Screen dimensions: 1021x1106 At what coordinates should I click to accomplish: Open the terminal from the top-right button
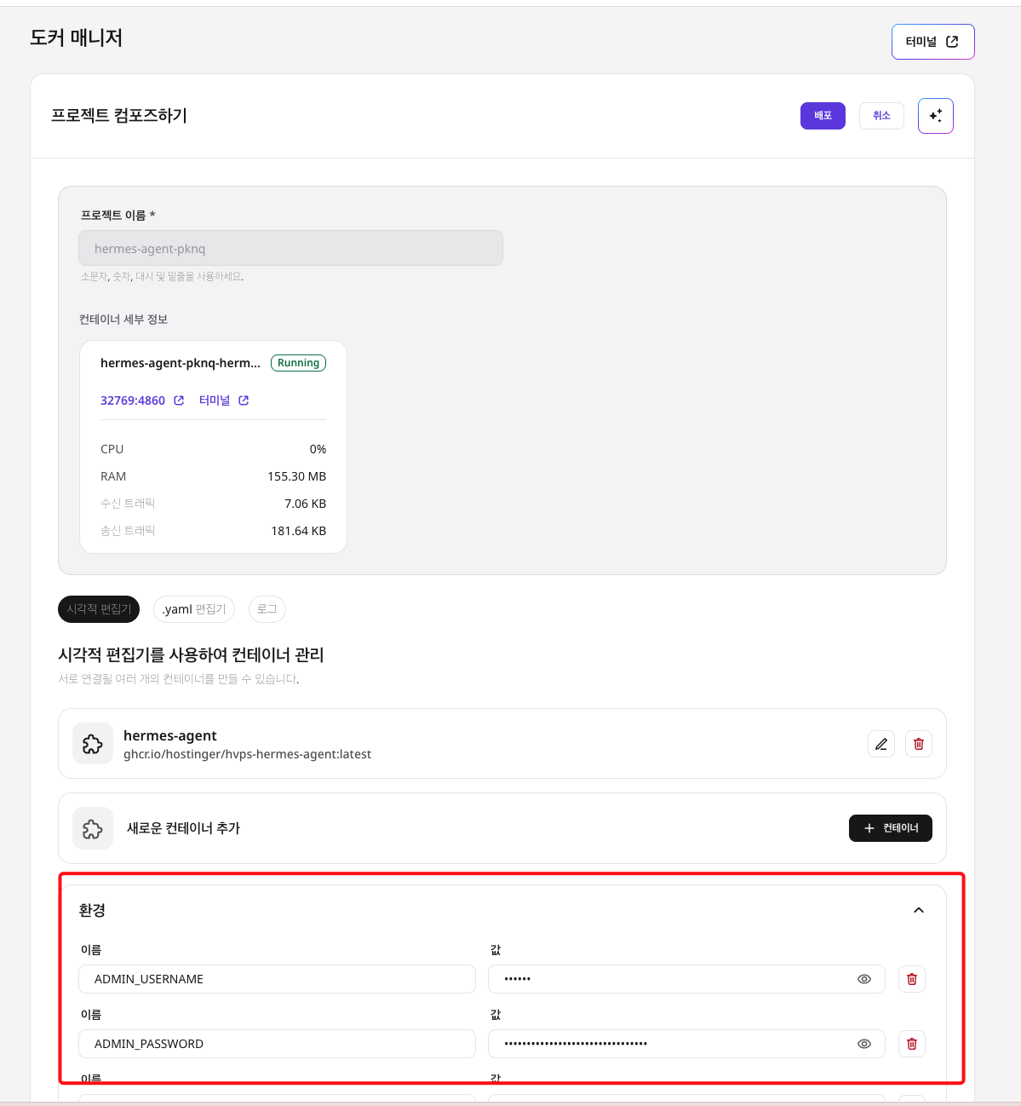pyautogui.click(x=932, y=42)
